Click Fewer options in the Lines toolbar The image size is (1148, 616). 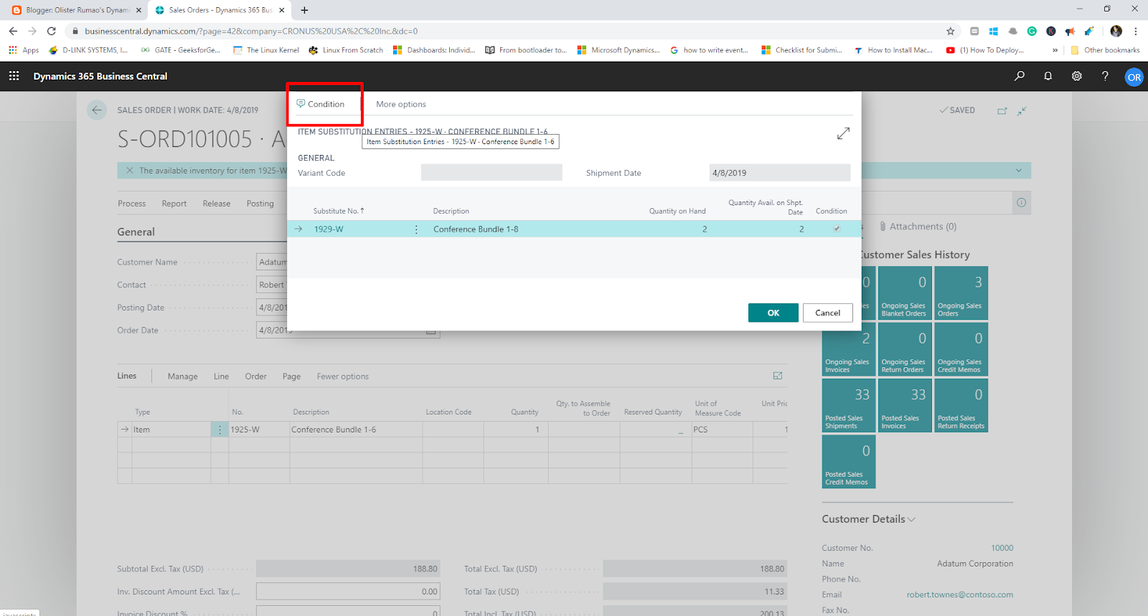tap(343, 376)
